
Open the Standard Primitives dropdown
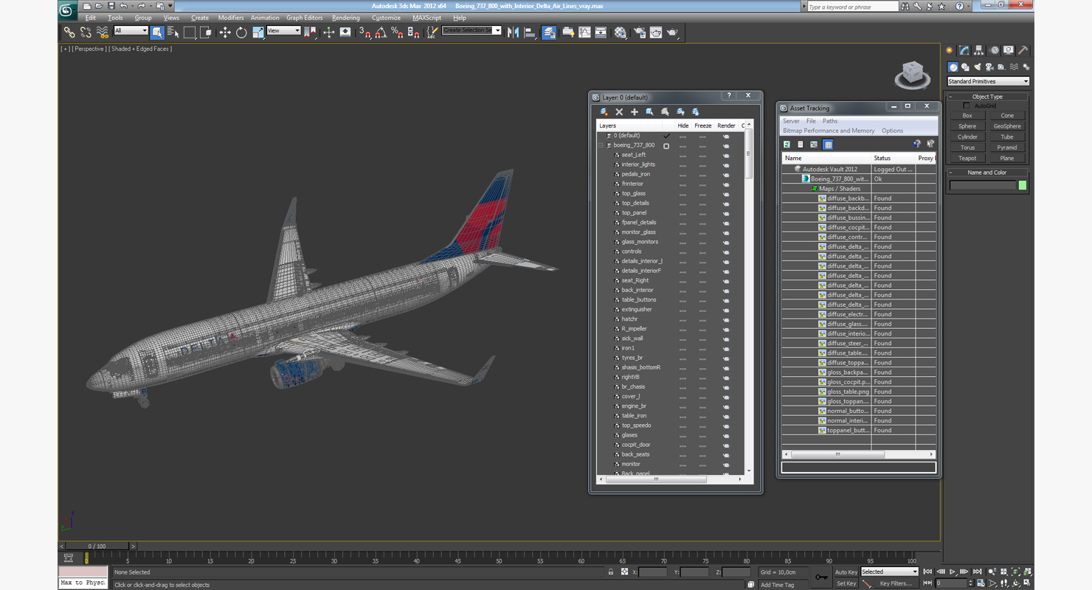(x=988, y=81)
